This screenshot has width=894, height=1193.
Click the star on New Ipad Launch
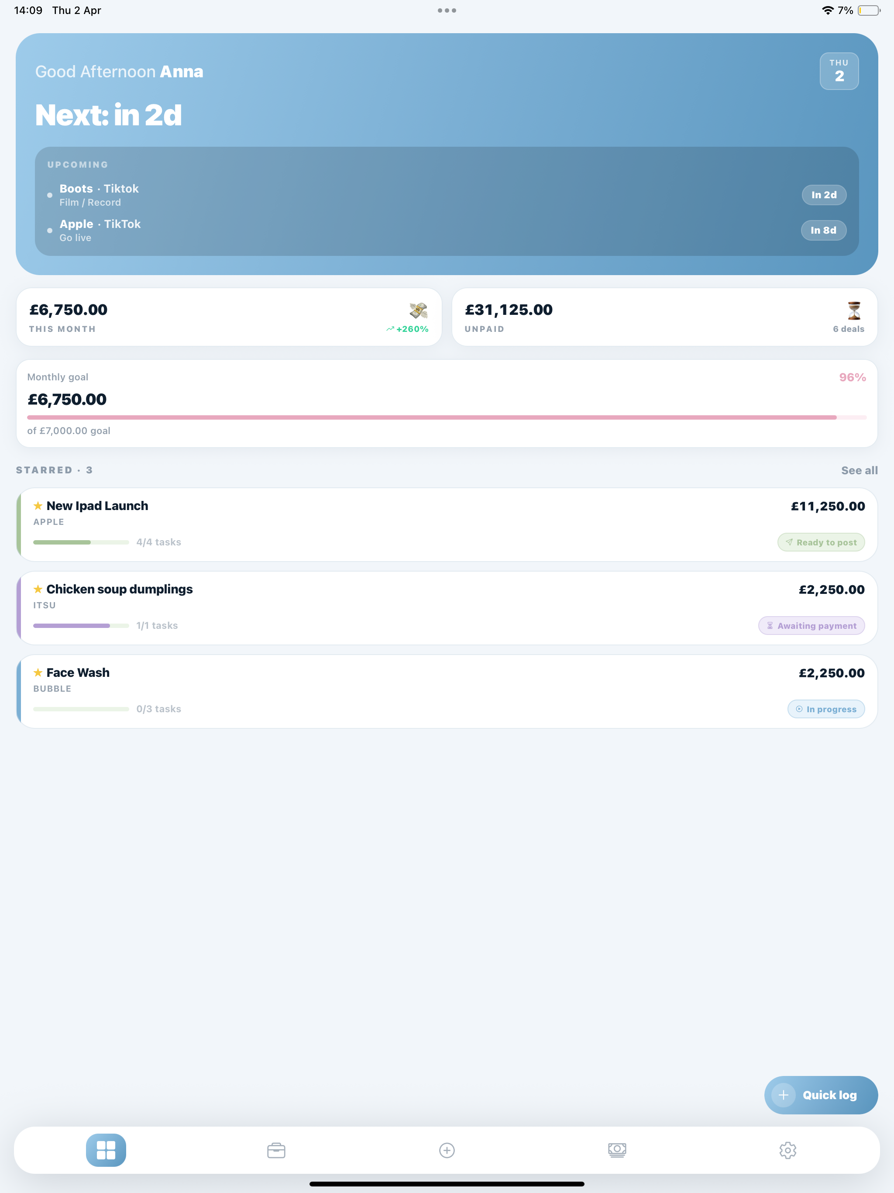[x=38, y=505]
